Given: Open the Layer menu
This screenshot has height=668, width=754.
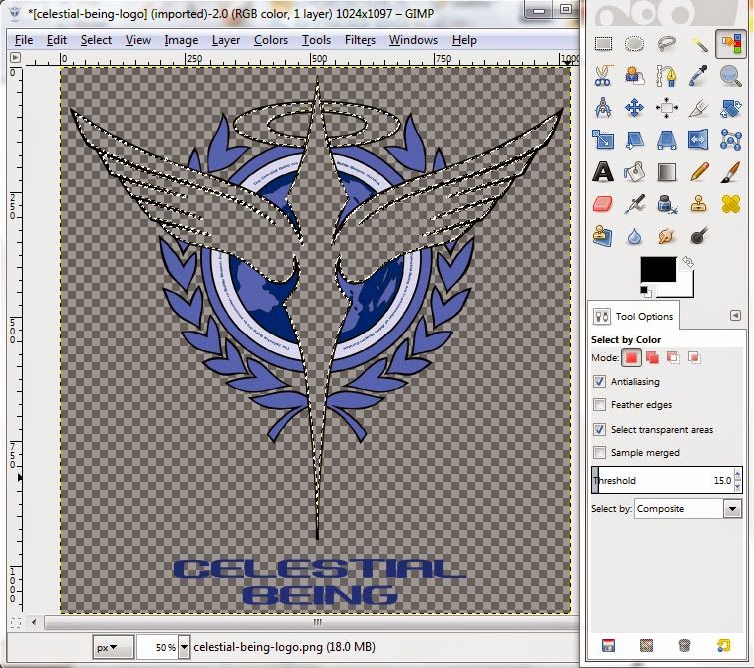Looking at the screenshot, I should 225,40.
